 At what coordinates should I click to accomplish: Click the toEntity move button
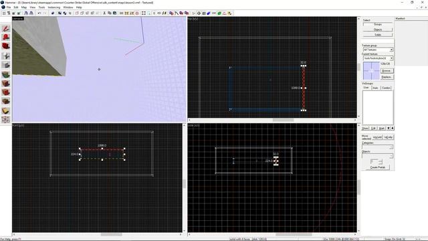pos(388,137)
